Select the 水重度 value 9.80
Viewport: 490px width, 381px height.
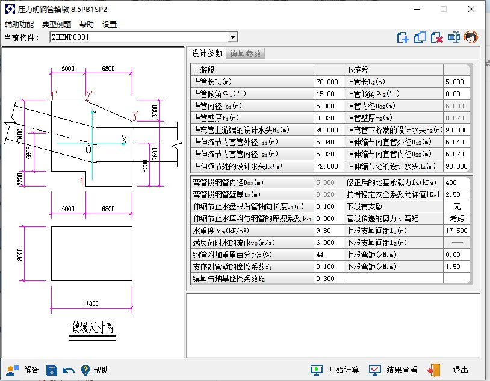click(329, 231)
